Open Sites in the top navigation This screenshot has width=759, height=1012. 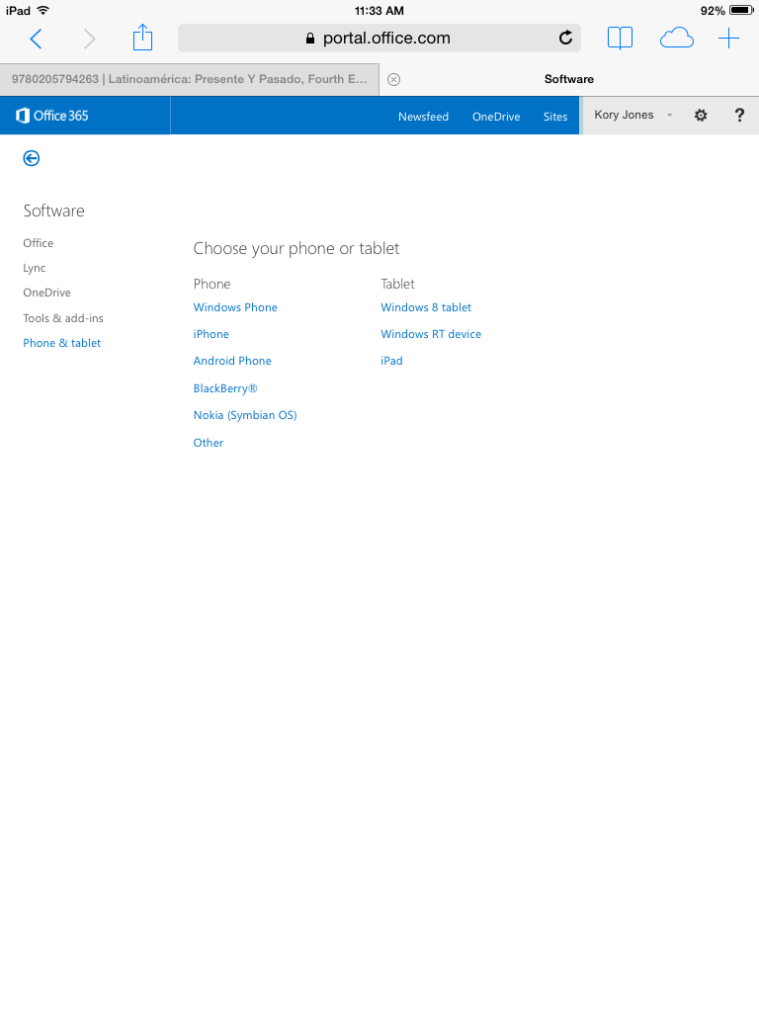coord(555,117)
